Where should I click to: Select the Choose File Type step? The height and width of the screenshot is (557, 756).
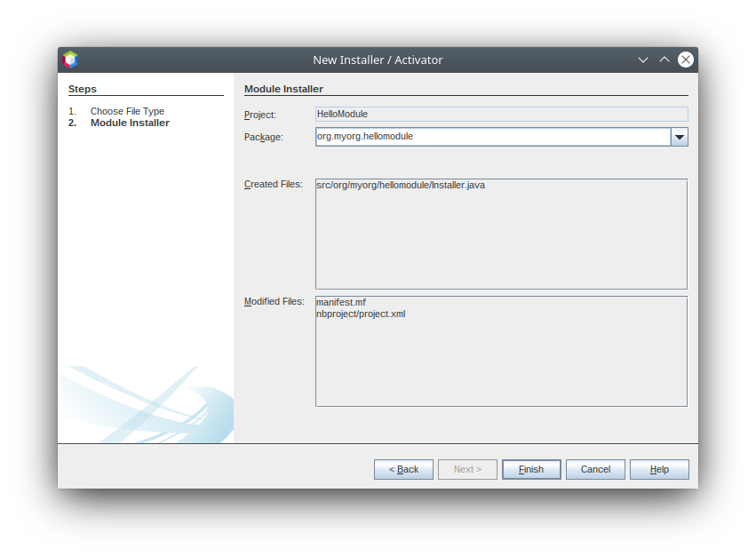[x=127, y=111]
